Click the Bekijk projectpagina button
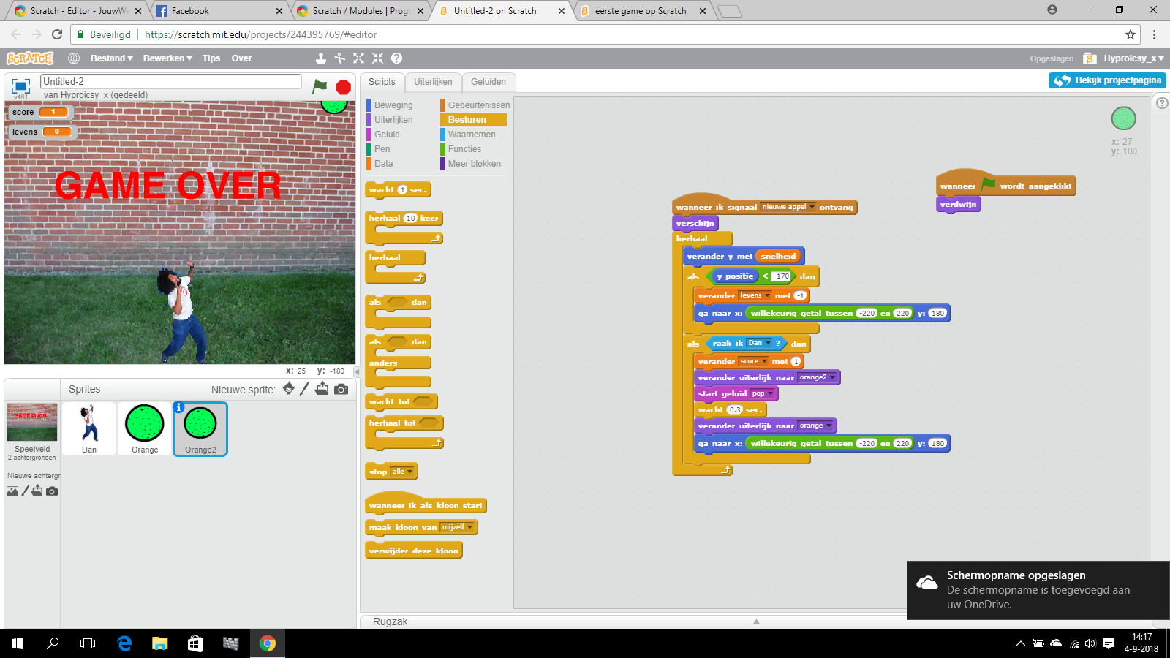1170x658 pixels. coord(1107,80)
